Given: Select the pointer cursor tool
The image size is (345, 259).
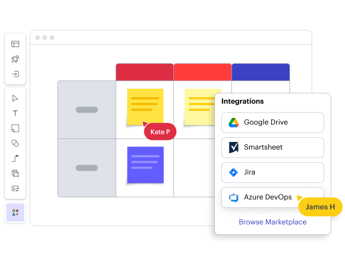Looking at the screenshot, I should tap(15, 98).
